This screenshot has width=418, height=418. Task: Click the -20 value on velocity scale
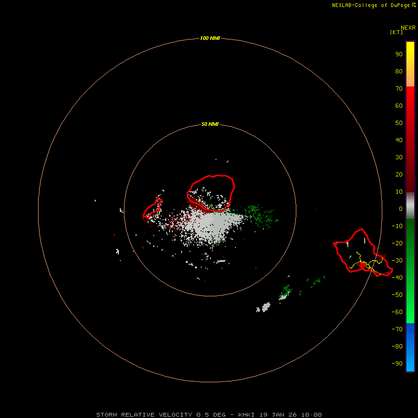pos(397,243)
